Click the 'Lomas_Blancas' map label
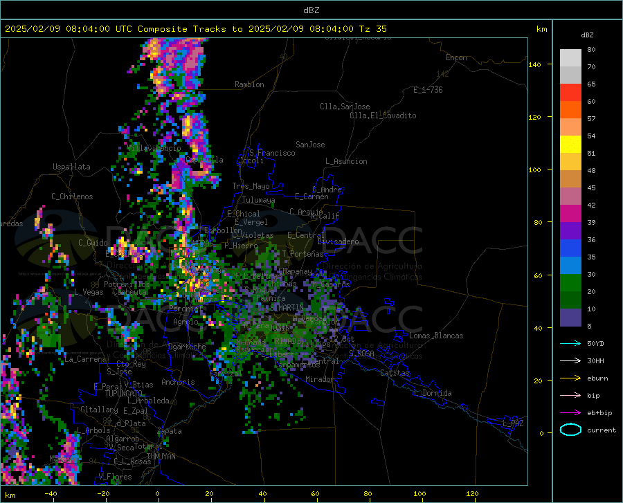This screenshot has height=503, width=623. point(436,336)
